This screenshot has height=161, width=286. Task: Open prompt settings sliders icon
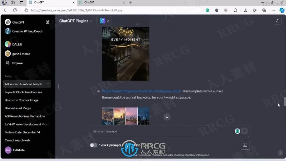coord(245,145)
